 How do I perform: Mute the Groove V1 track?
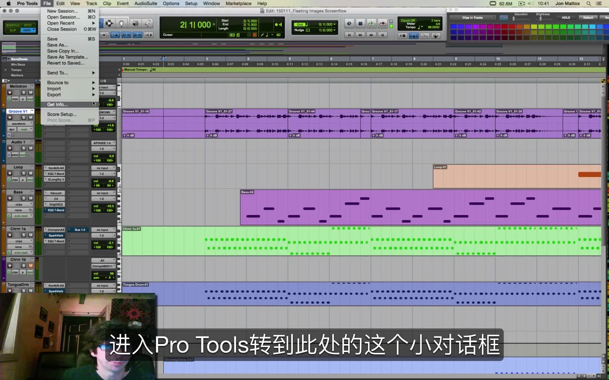[31, 118]
